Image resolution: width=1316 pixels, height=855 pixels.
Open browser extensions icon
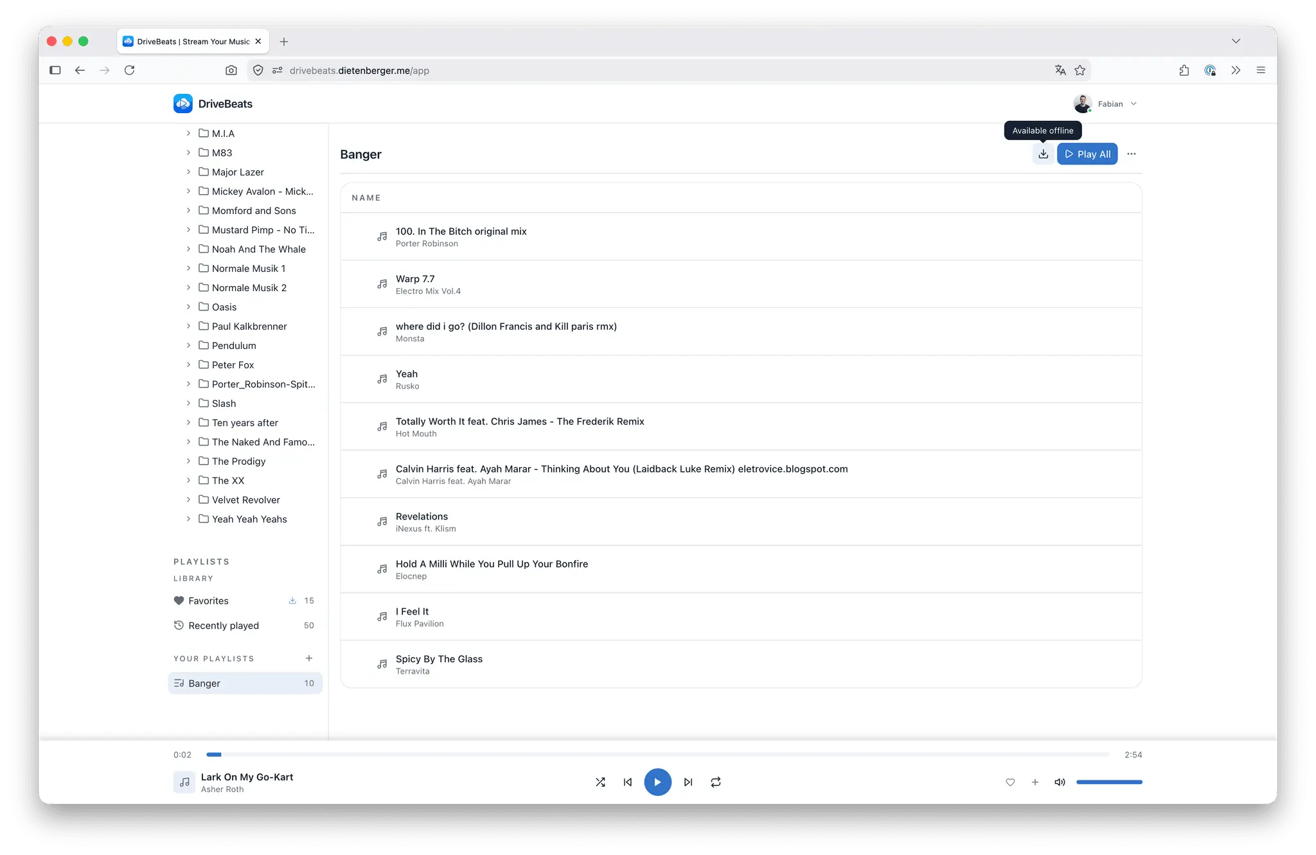pyautogui.click(x=1184, y=70)
